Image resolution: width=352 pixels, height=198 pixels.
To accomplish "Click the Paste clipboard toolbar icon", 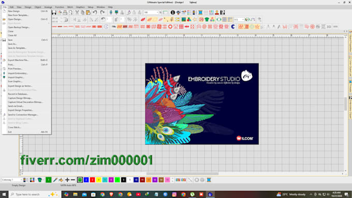I will point(88,12).
